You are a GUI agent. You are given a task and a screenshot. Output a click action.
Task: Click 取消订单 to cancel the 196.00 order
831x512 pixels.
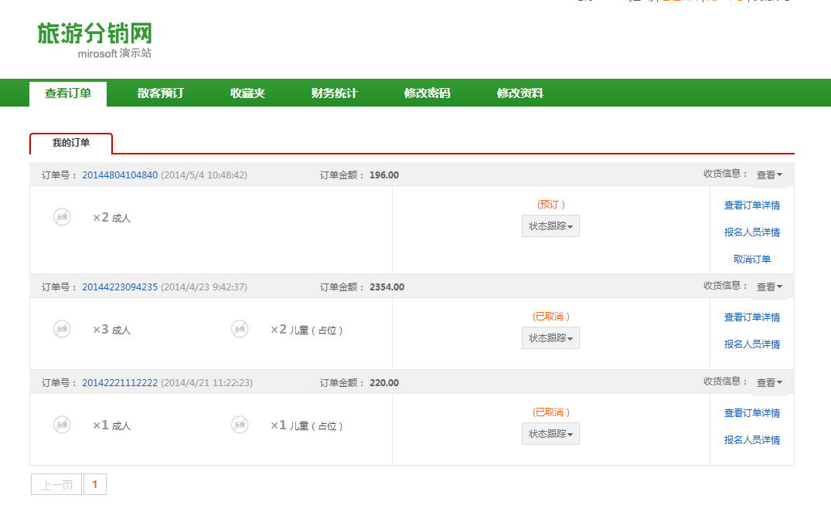click(x=752, y=259)
